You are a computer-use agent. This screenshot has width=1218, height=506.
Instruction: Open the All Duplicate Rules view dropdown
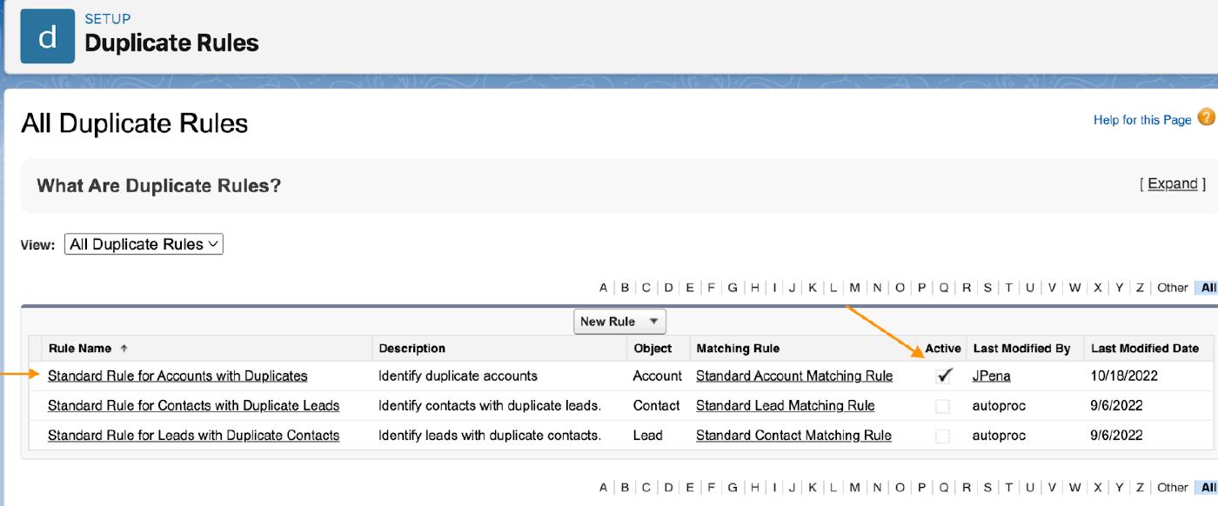tap(144, 244)
